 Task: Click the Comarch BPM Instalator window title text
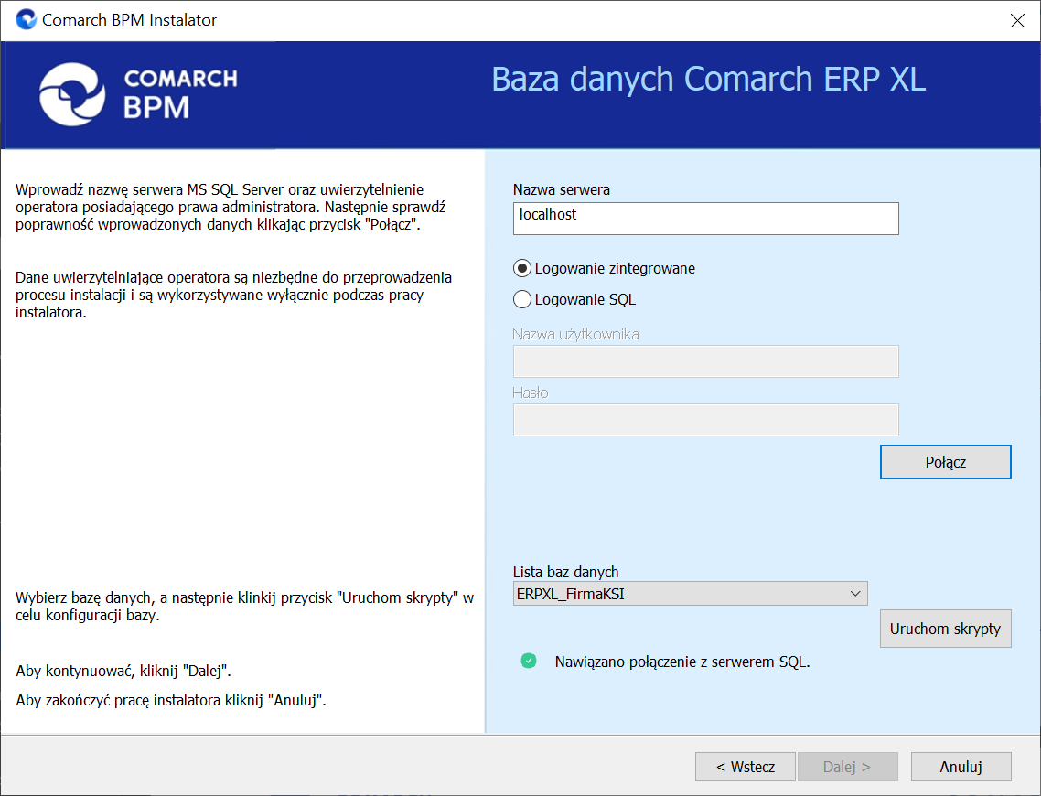pyautogui.click(x=130, y=20)
